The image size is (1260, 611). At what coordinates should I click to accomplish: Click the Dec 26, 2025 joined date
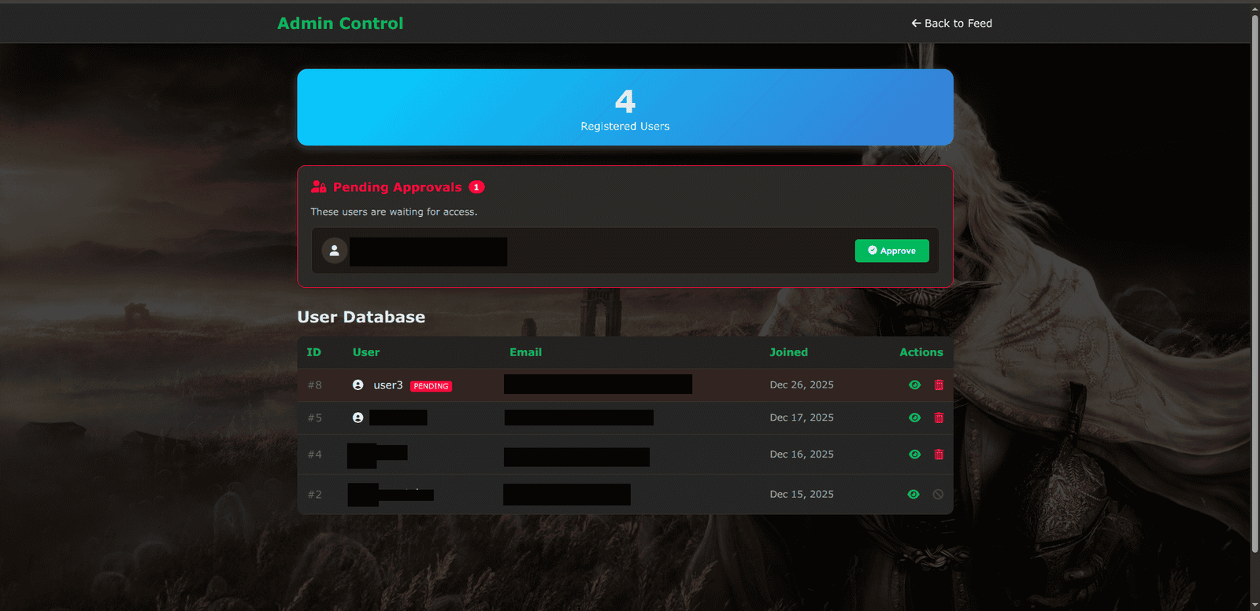click(802, 385)
